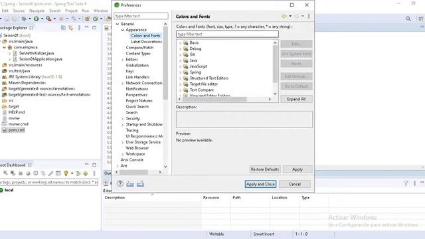Click the yellow lightbulb icon in Boot Dashboard
425x239 pixels.
tap(66, 173)
